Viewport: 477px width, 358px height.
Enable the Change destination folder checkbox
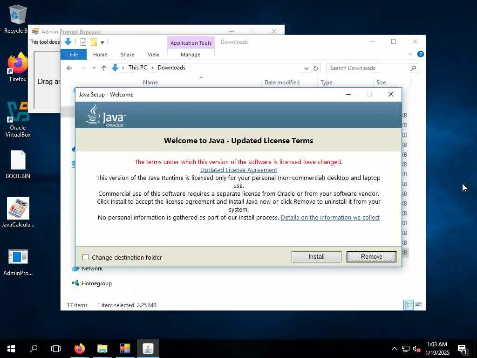tap(86, 257)
